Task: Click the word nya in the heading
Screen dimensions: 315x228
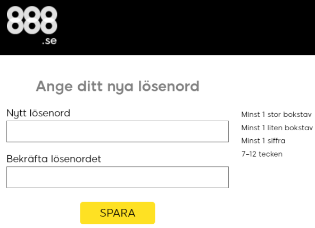Action: tap(120, 88)
